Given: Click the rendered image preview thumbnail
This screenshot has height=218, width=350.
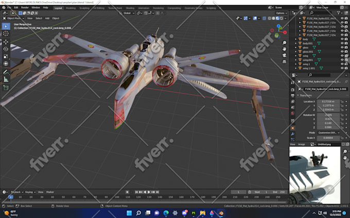Looking at the screenshot, I should point(314,175).
